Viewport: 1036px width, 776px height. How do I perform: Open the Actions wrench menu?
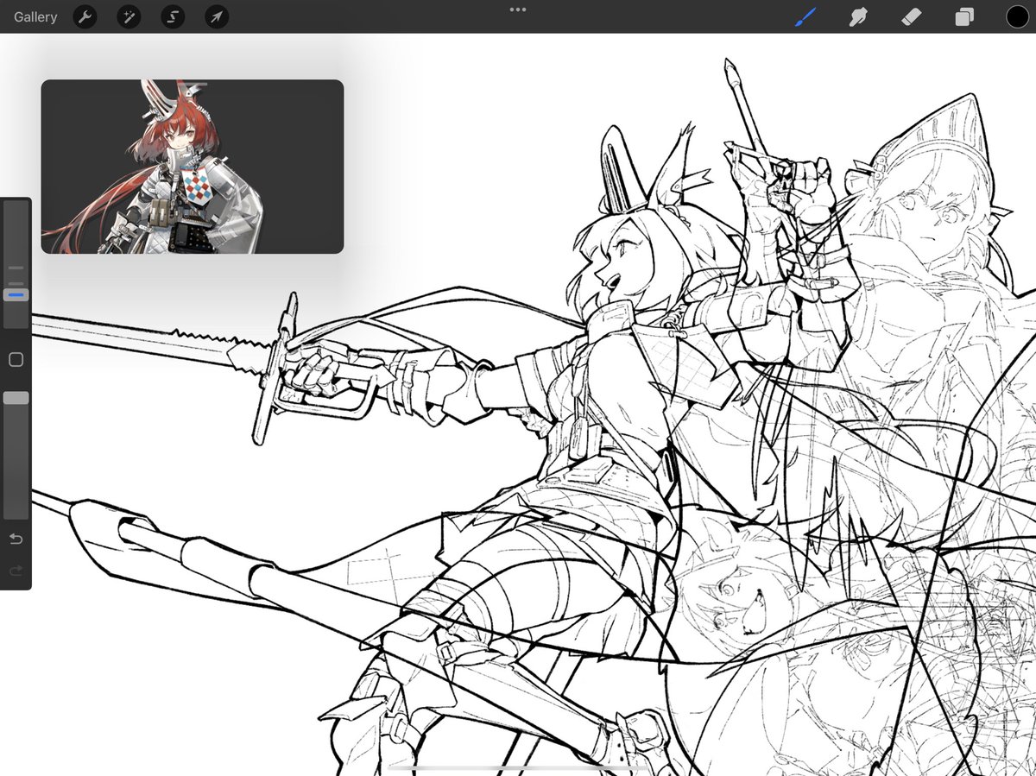pyautogui.click(x=85, y=16)
